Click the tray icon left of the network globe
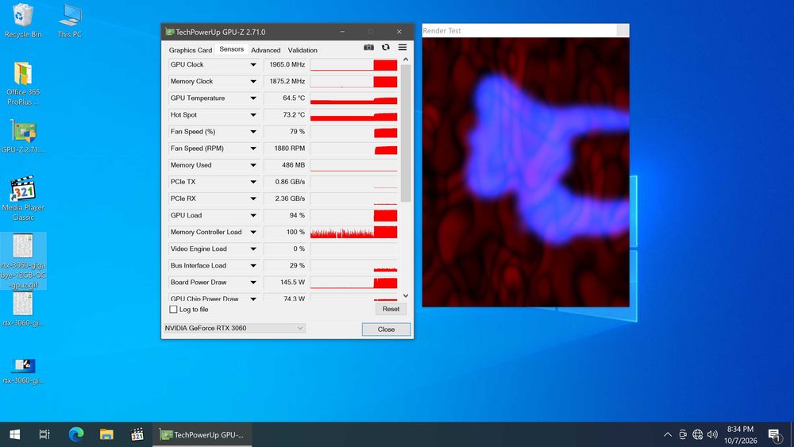 tap(683, 434)
